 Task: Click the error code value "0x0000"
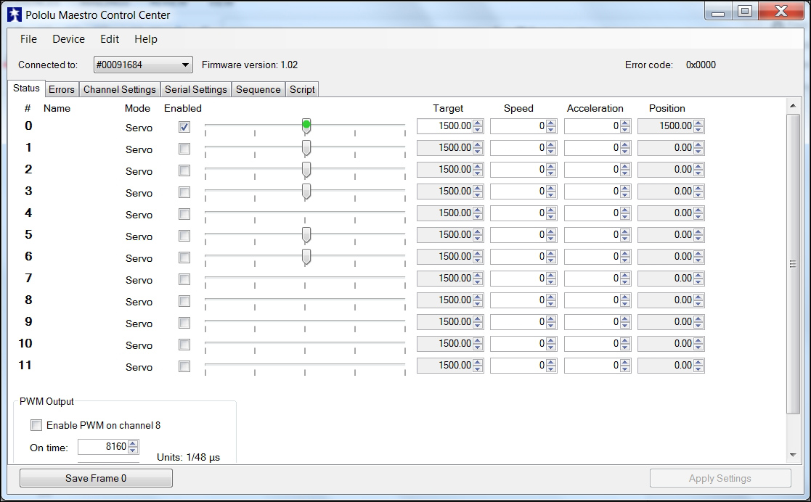coord(701,65)
